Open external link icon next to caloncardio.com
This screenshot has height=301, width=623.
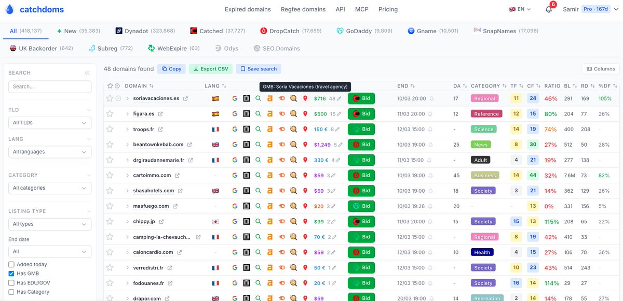(180, 252)
